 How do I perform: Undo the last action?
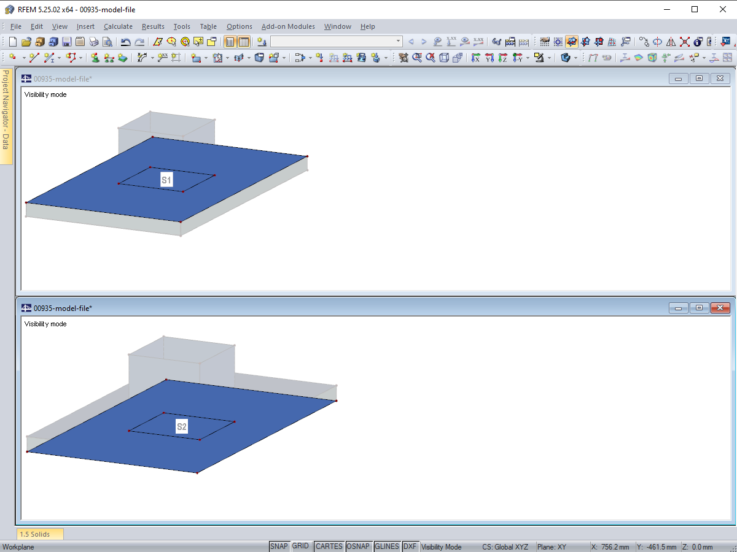126,42
